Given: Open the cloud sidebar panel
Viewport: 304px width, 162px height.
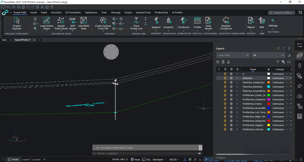Looking at the screenshot, I should pos(299,96).
